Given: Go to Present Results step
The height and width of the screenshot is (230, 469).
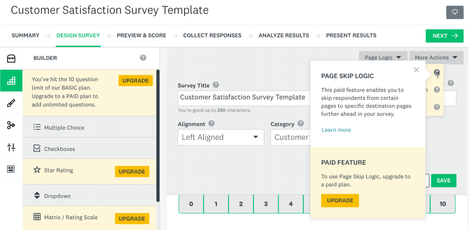Looking at the screenshot, I should tap(351, 36).
